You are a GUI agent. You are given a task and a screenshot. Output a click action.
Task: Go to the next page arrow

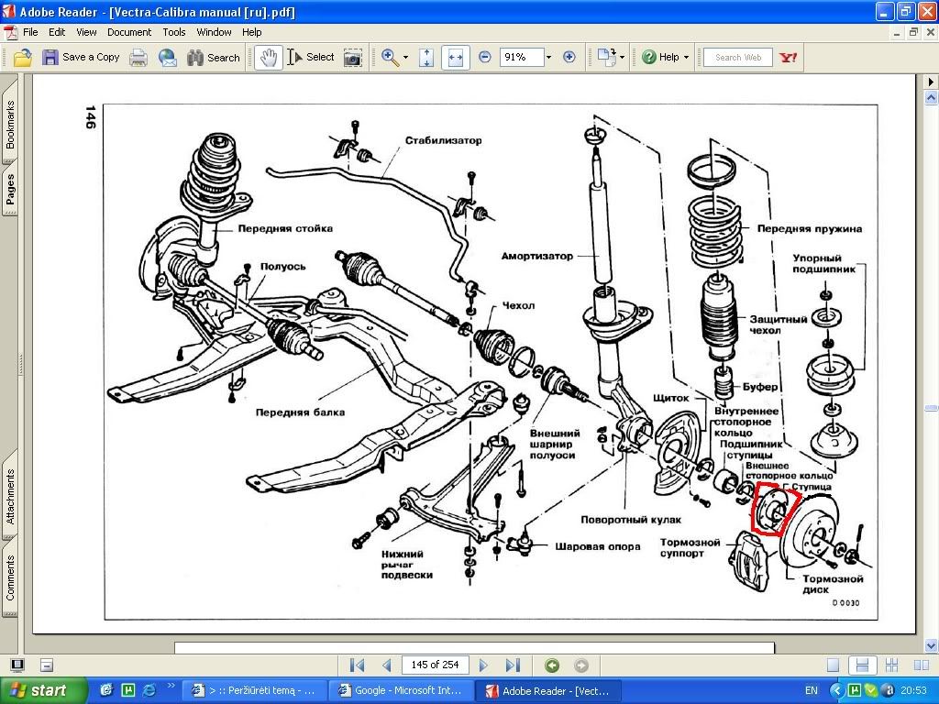(x=483, y=665)
